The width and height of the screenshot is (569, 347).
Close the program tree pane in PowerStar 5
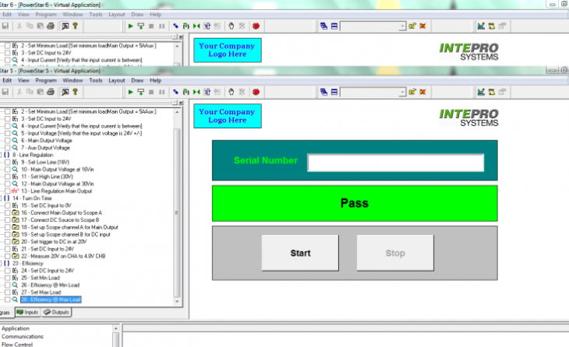point(181,103)
